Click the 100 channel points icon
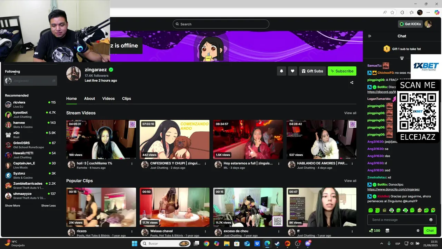Image resolution: width=442 pixels, height=249 pixels. (x=374, y=231)
